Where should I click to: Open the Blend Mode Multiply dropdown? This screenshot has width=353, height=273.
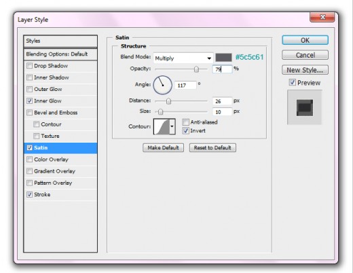pyautogui.click(x=183, y=58)
